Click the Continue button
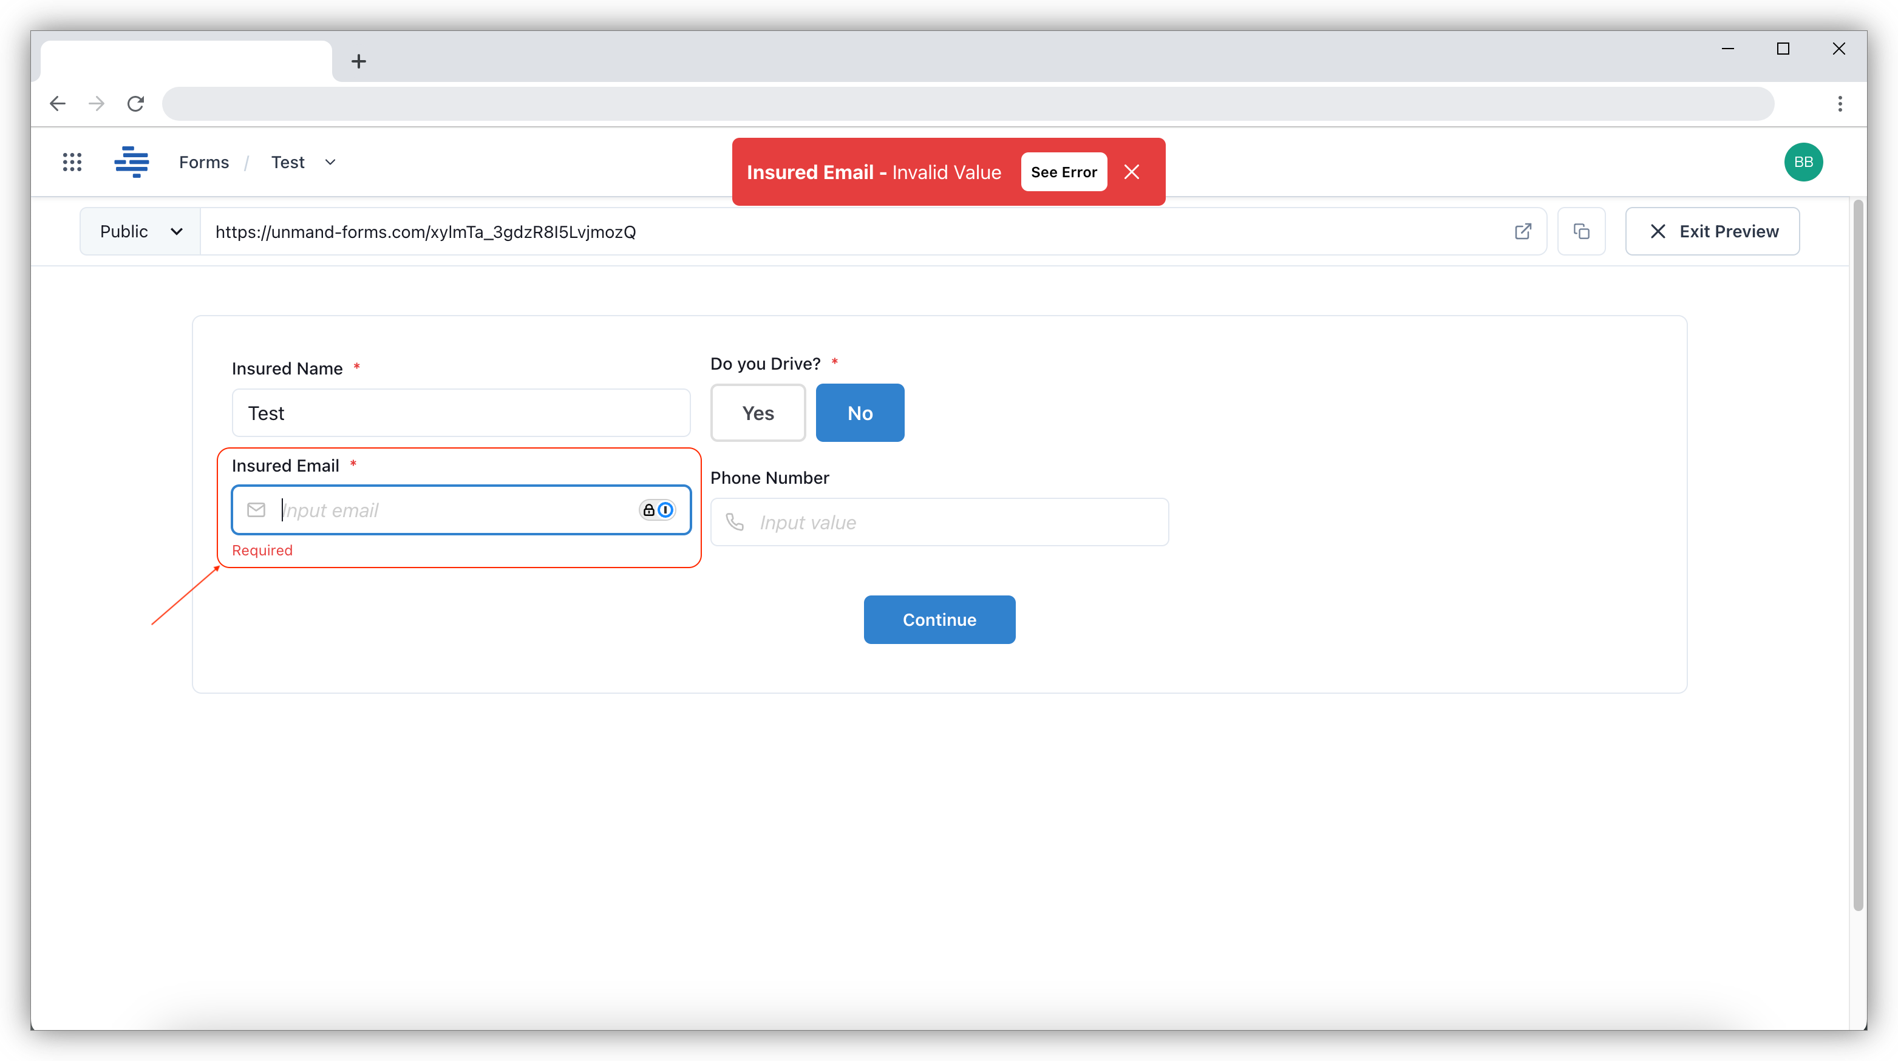Image resolution: width=1898 pixels, height=1061 pixels. click(939, 620)
